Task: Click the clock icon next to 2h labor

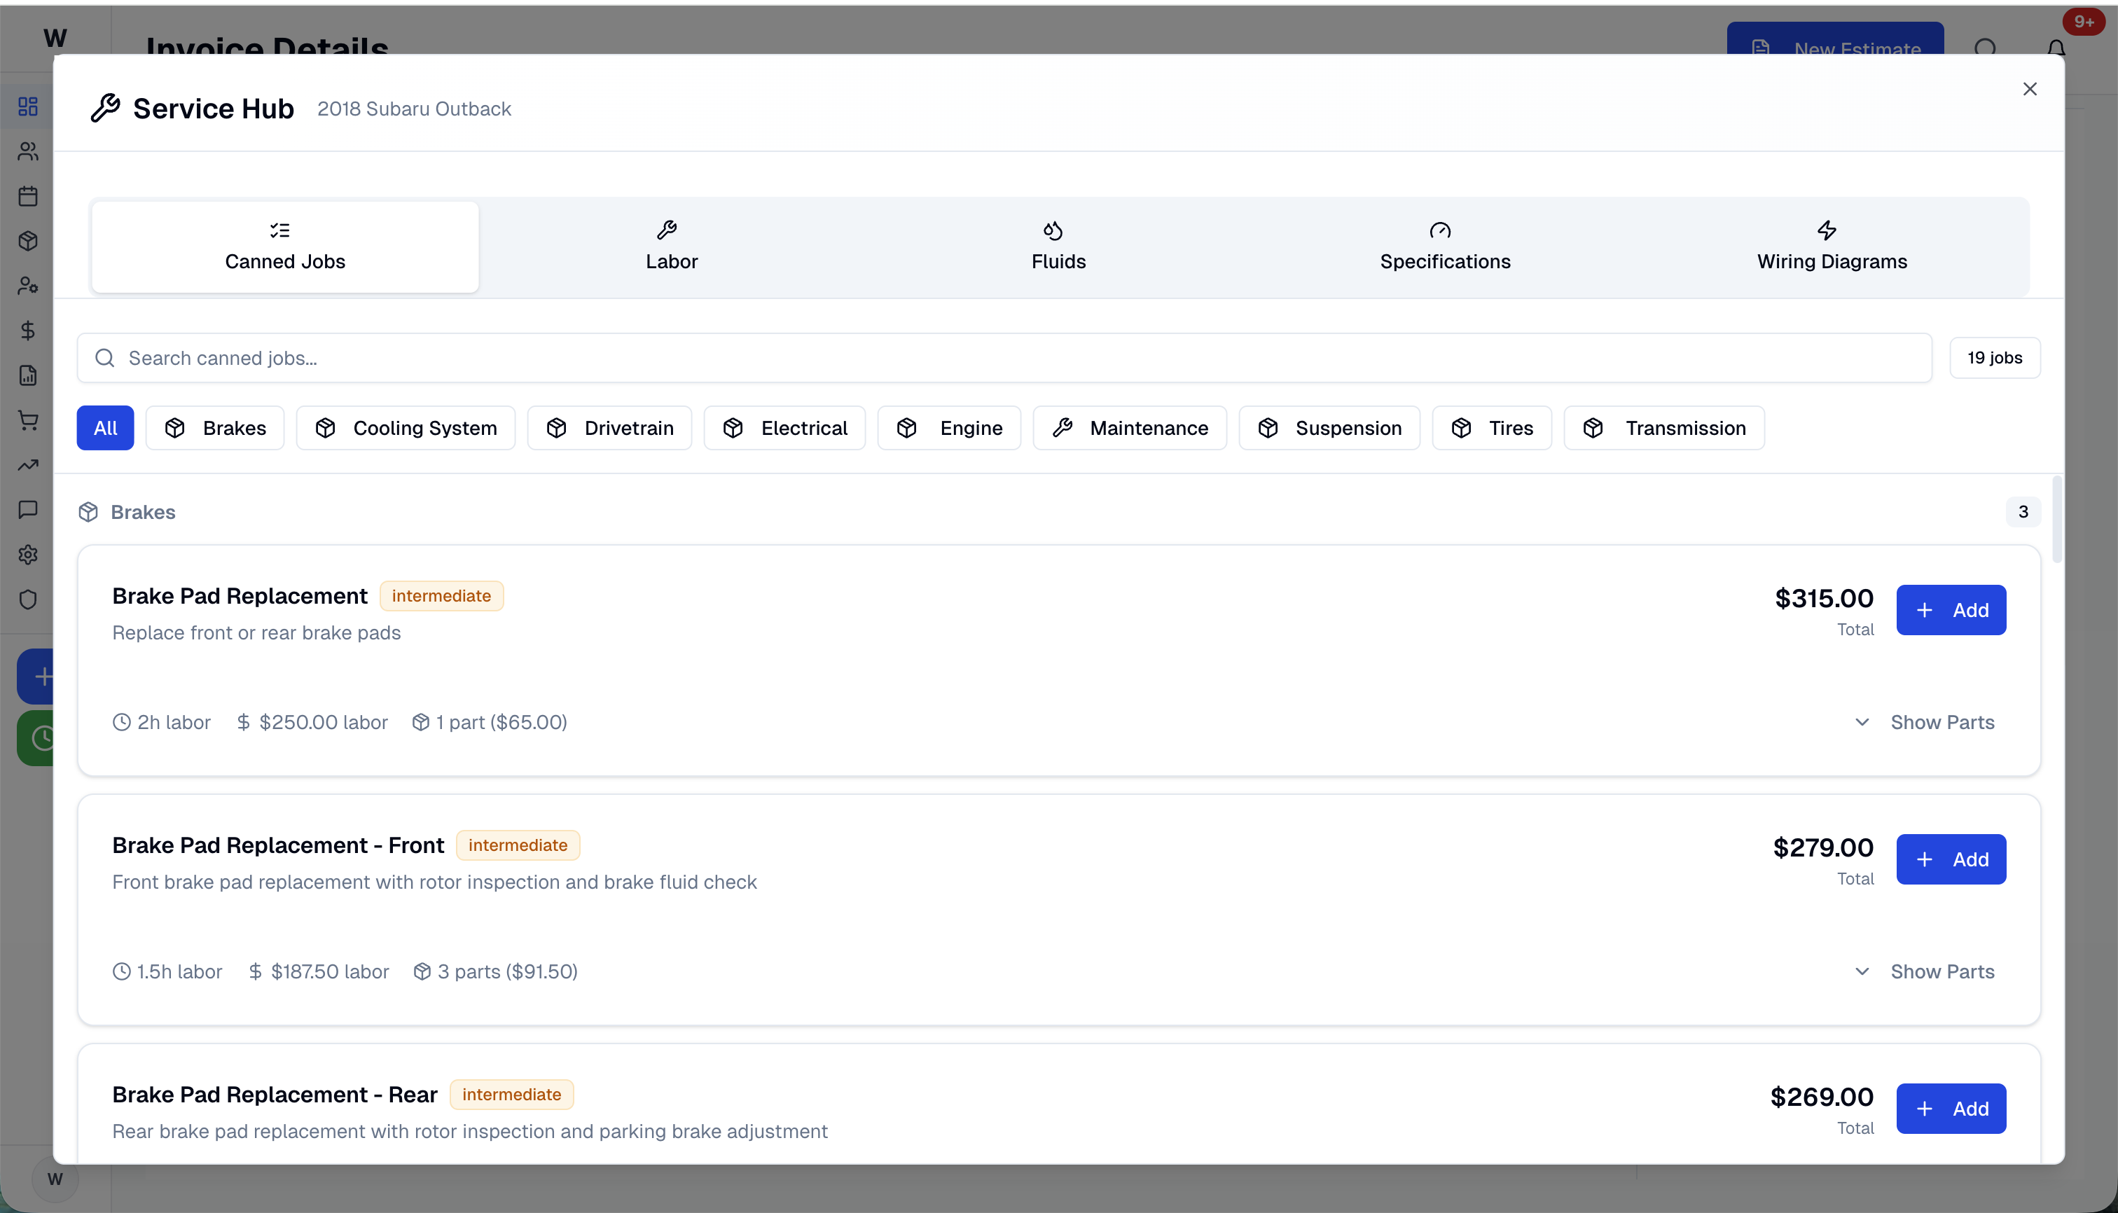Action: point(122,722)
